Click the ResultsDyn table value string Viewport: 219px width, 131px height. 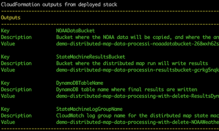pos(138,96)
